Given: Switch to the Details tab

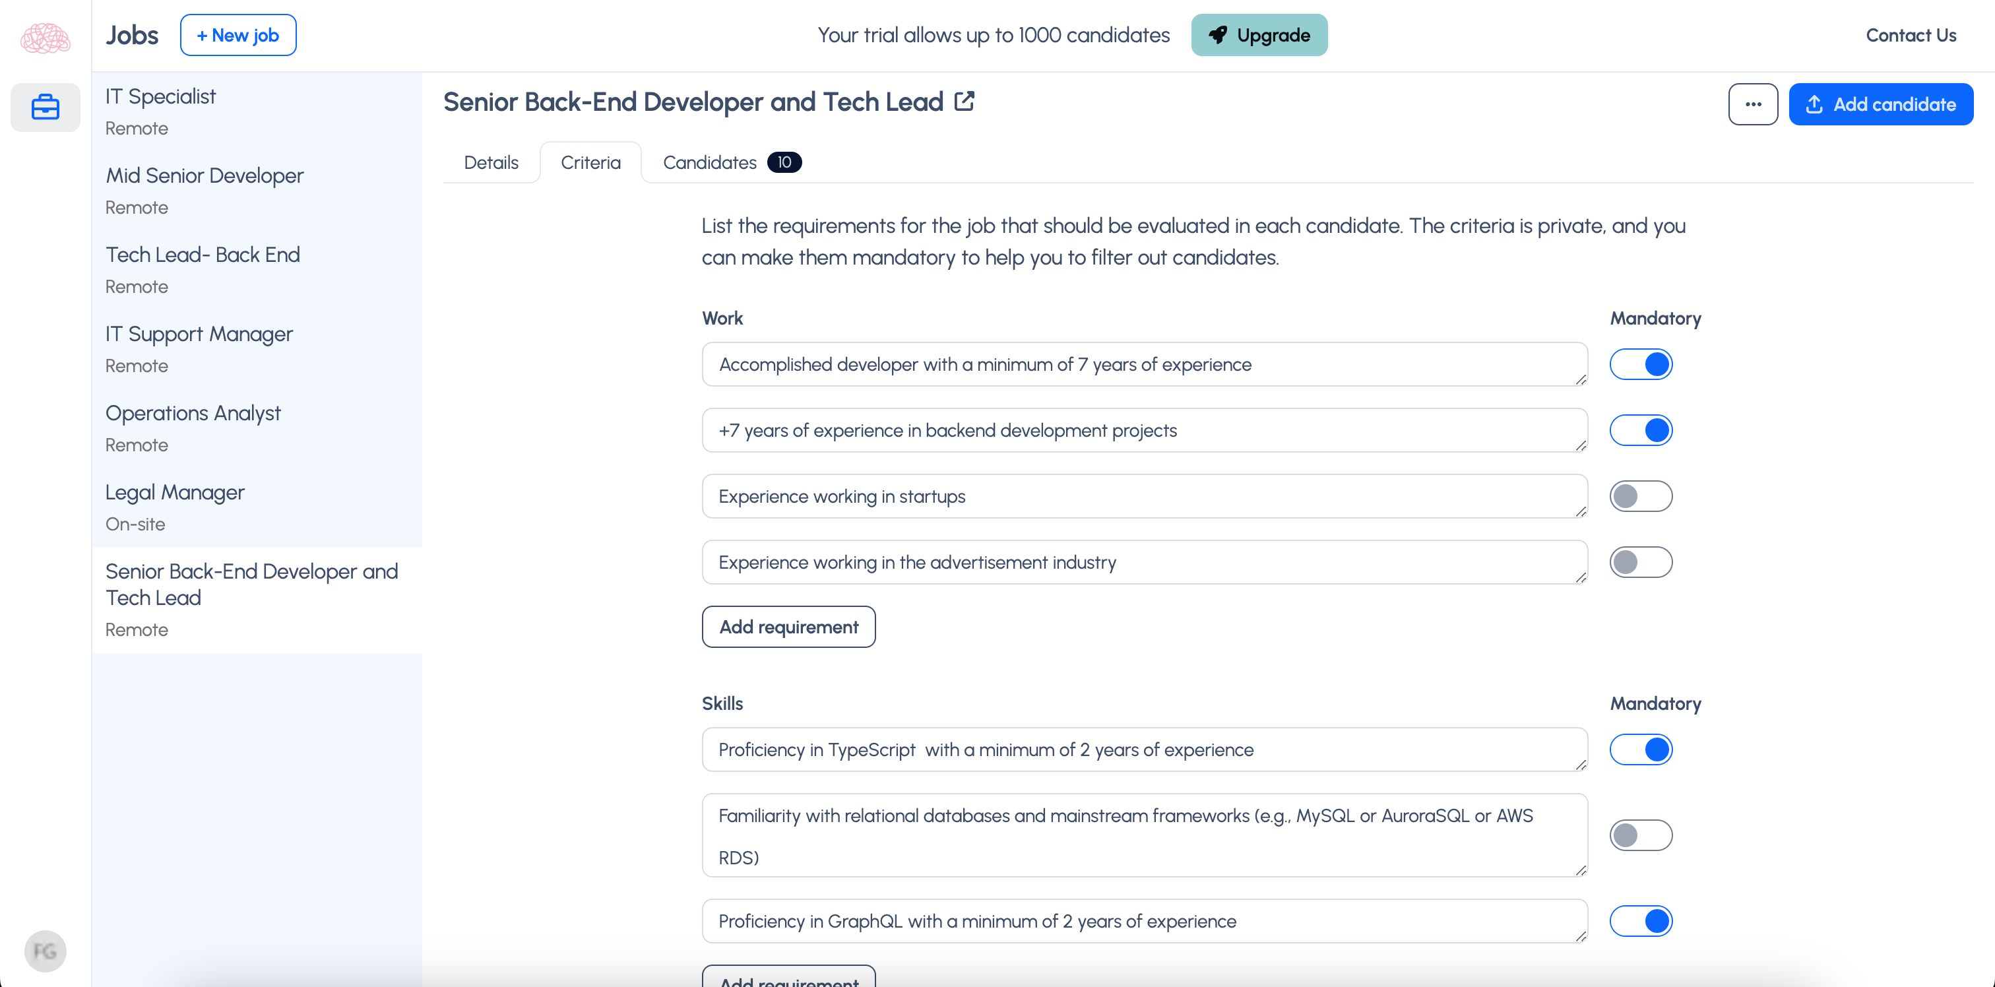Looking at the screenshot, I should [x=491, y=162].
